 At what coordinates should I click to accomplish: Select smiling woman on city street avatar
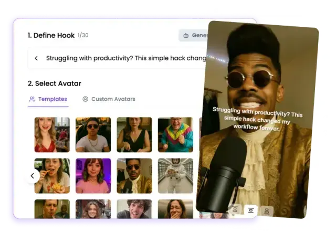(93, 209)
